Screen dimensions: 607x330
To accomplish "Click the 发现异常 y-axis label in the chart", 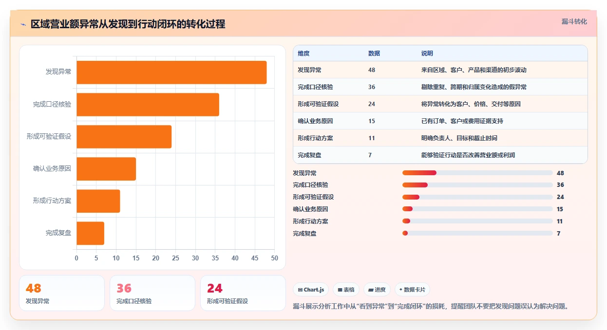I will [x=58, y=72].
